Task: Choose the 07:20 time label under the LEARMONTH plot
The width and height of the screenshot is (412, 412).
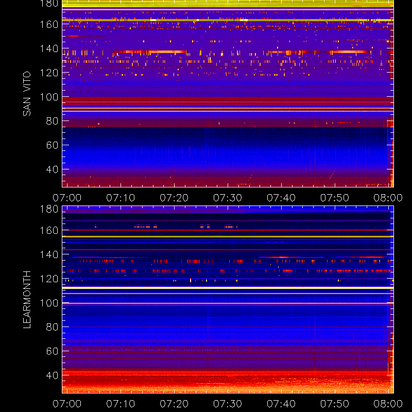Action: (x=174, y=404)
